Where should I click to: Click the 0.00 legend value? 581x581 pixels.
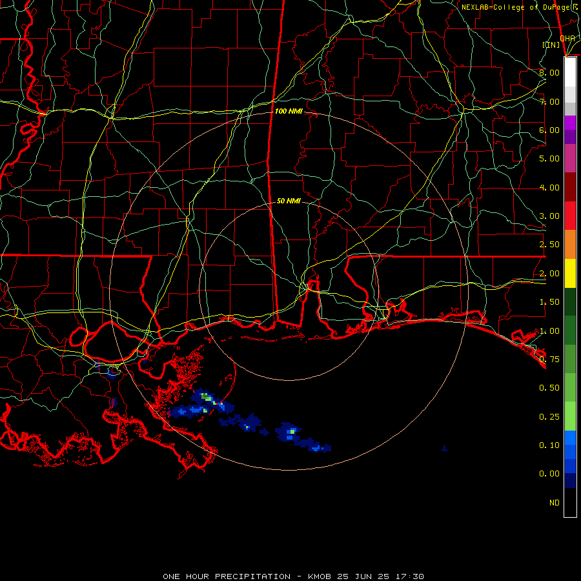pyautogui.click(x=549, y=474)
